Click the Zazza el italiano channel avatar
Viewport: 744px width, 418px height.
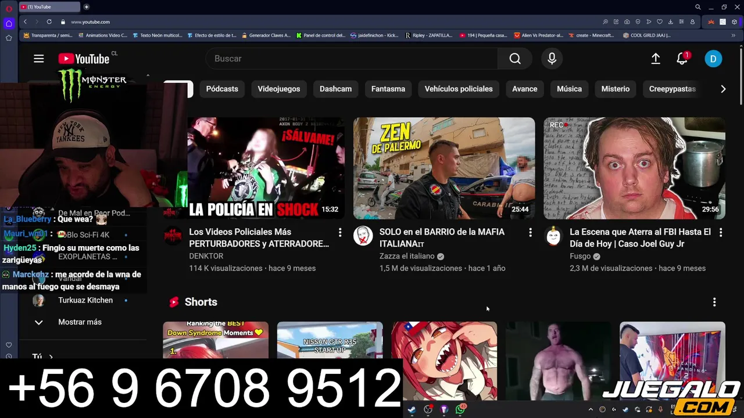tap(363, 236)
